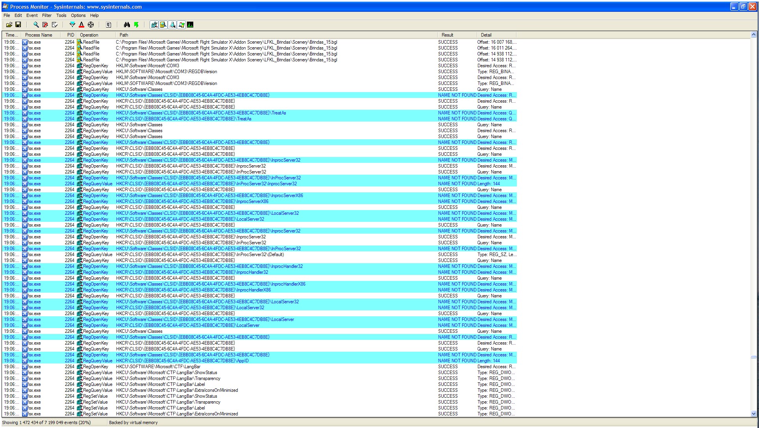This screenshot has height=428, width=759.
Task: Open the Filter menu
Action: tap(47, 15)
